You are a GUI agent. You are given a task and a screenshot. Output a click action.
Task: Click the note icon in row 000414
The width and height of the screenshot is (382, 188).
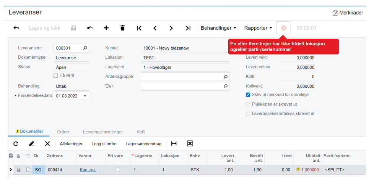pyautogui.click(x=28, y=170)
